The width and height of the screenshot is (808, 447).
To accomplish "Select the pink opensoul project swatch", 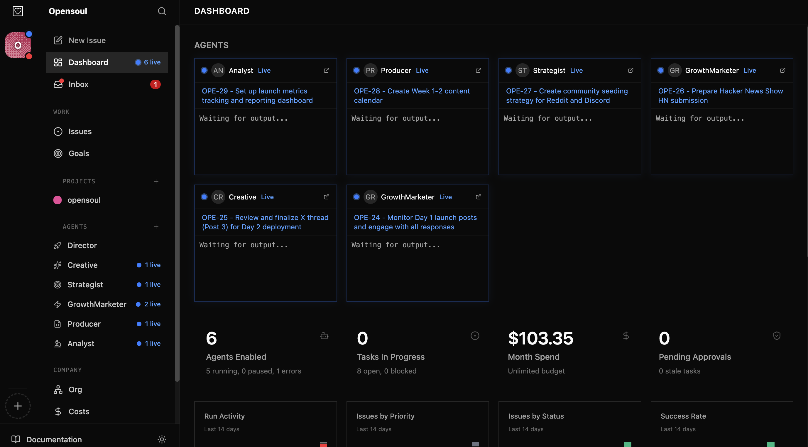I will tap(58, 200).
